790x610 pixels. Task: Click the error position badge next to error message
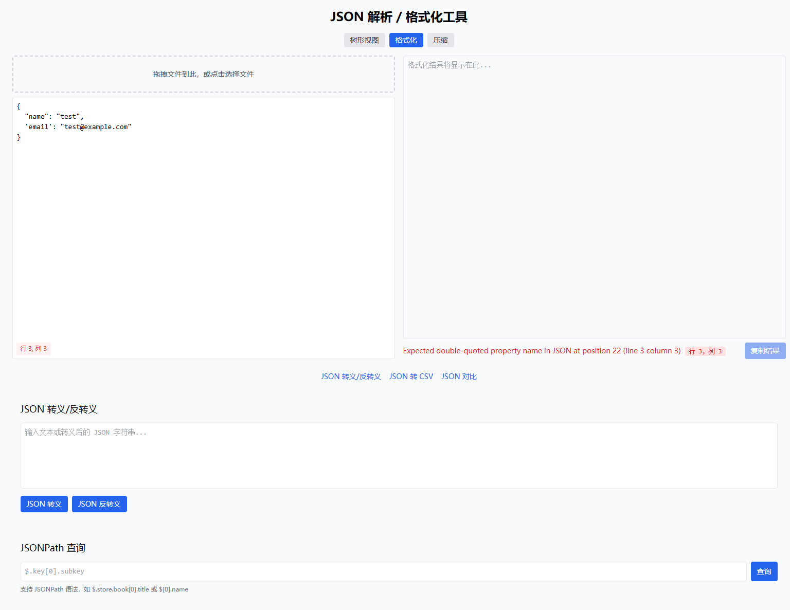pos(705,351)
